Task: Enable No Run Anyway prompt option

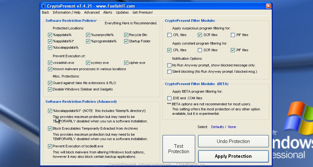Action: click(x=169, y=65)
